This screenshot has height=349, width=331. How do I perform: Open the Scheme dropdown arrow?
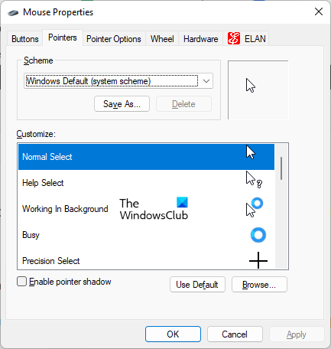pos(206,81)
